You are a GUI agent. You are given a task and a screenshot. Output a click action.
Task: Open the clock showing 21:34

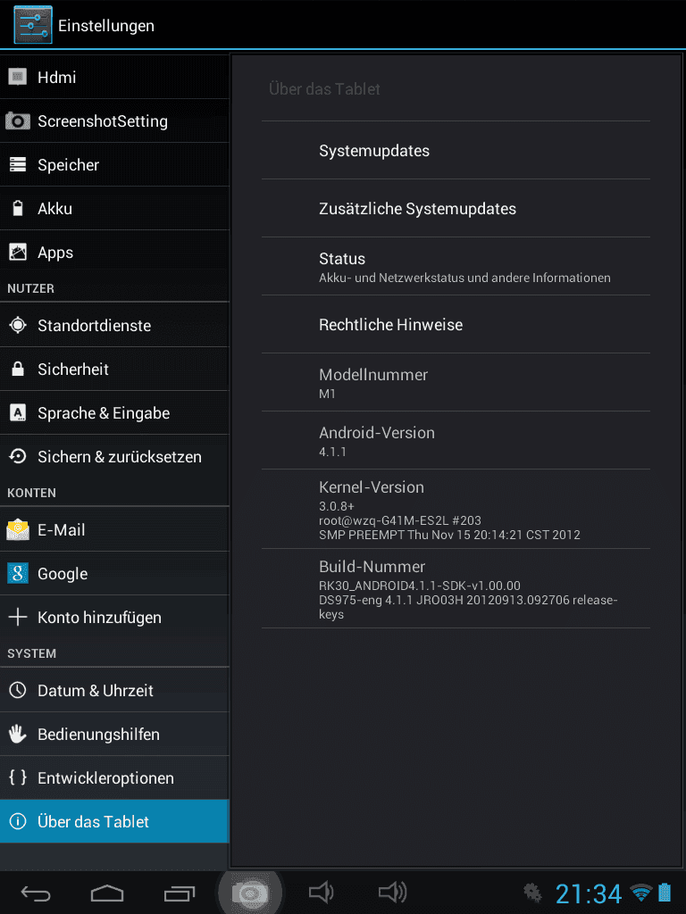[588, 893]
